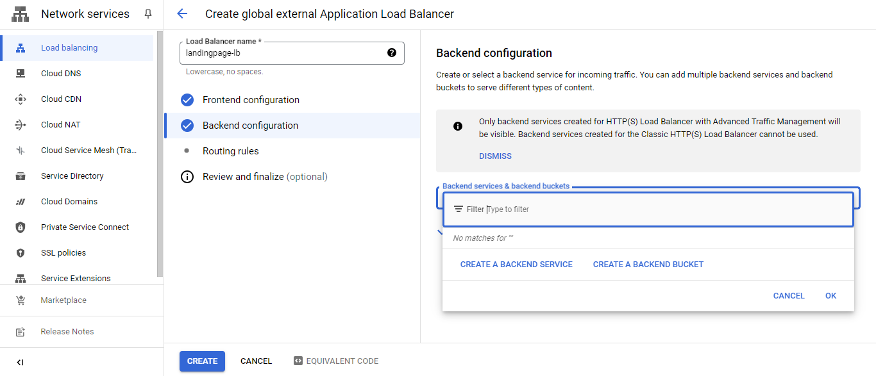Pin Network services with the pin icon
Image resolution: width=876 pixels, height=376 pixels.
pyautogui.click(x=148, y=14)
